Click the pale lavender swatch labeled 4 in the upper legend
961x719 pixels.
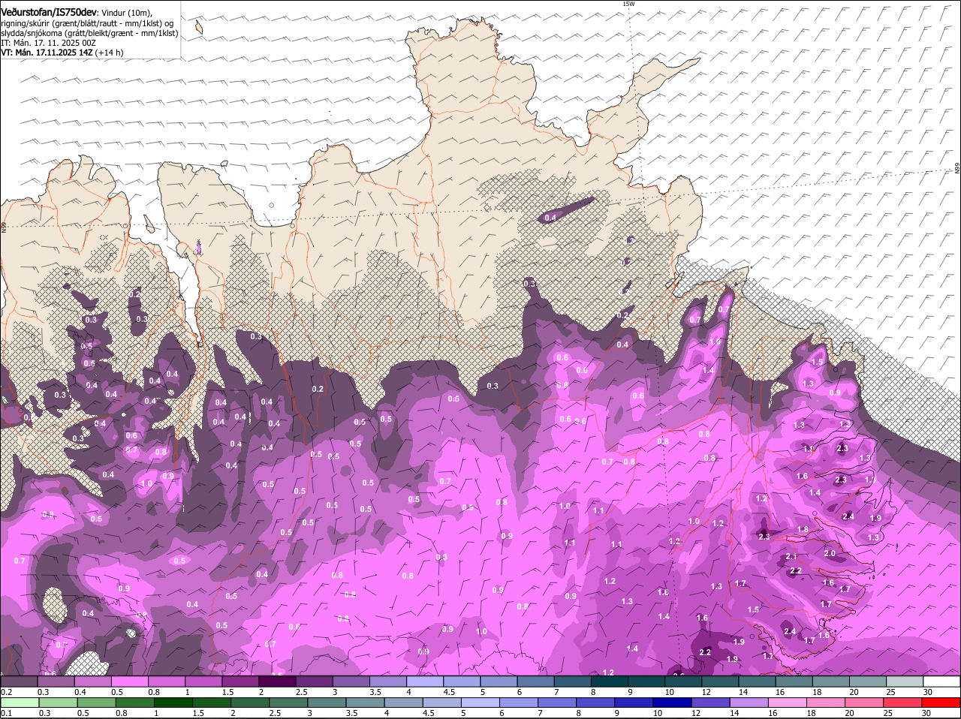(x=425, y=681)
